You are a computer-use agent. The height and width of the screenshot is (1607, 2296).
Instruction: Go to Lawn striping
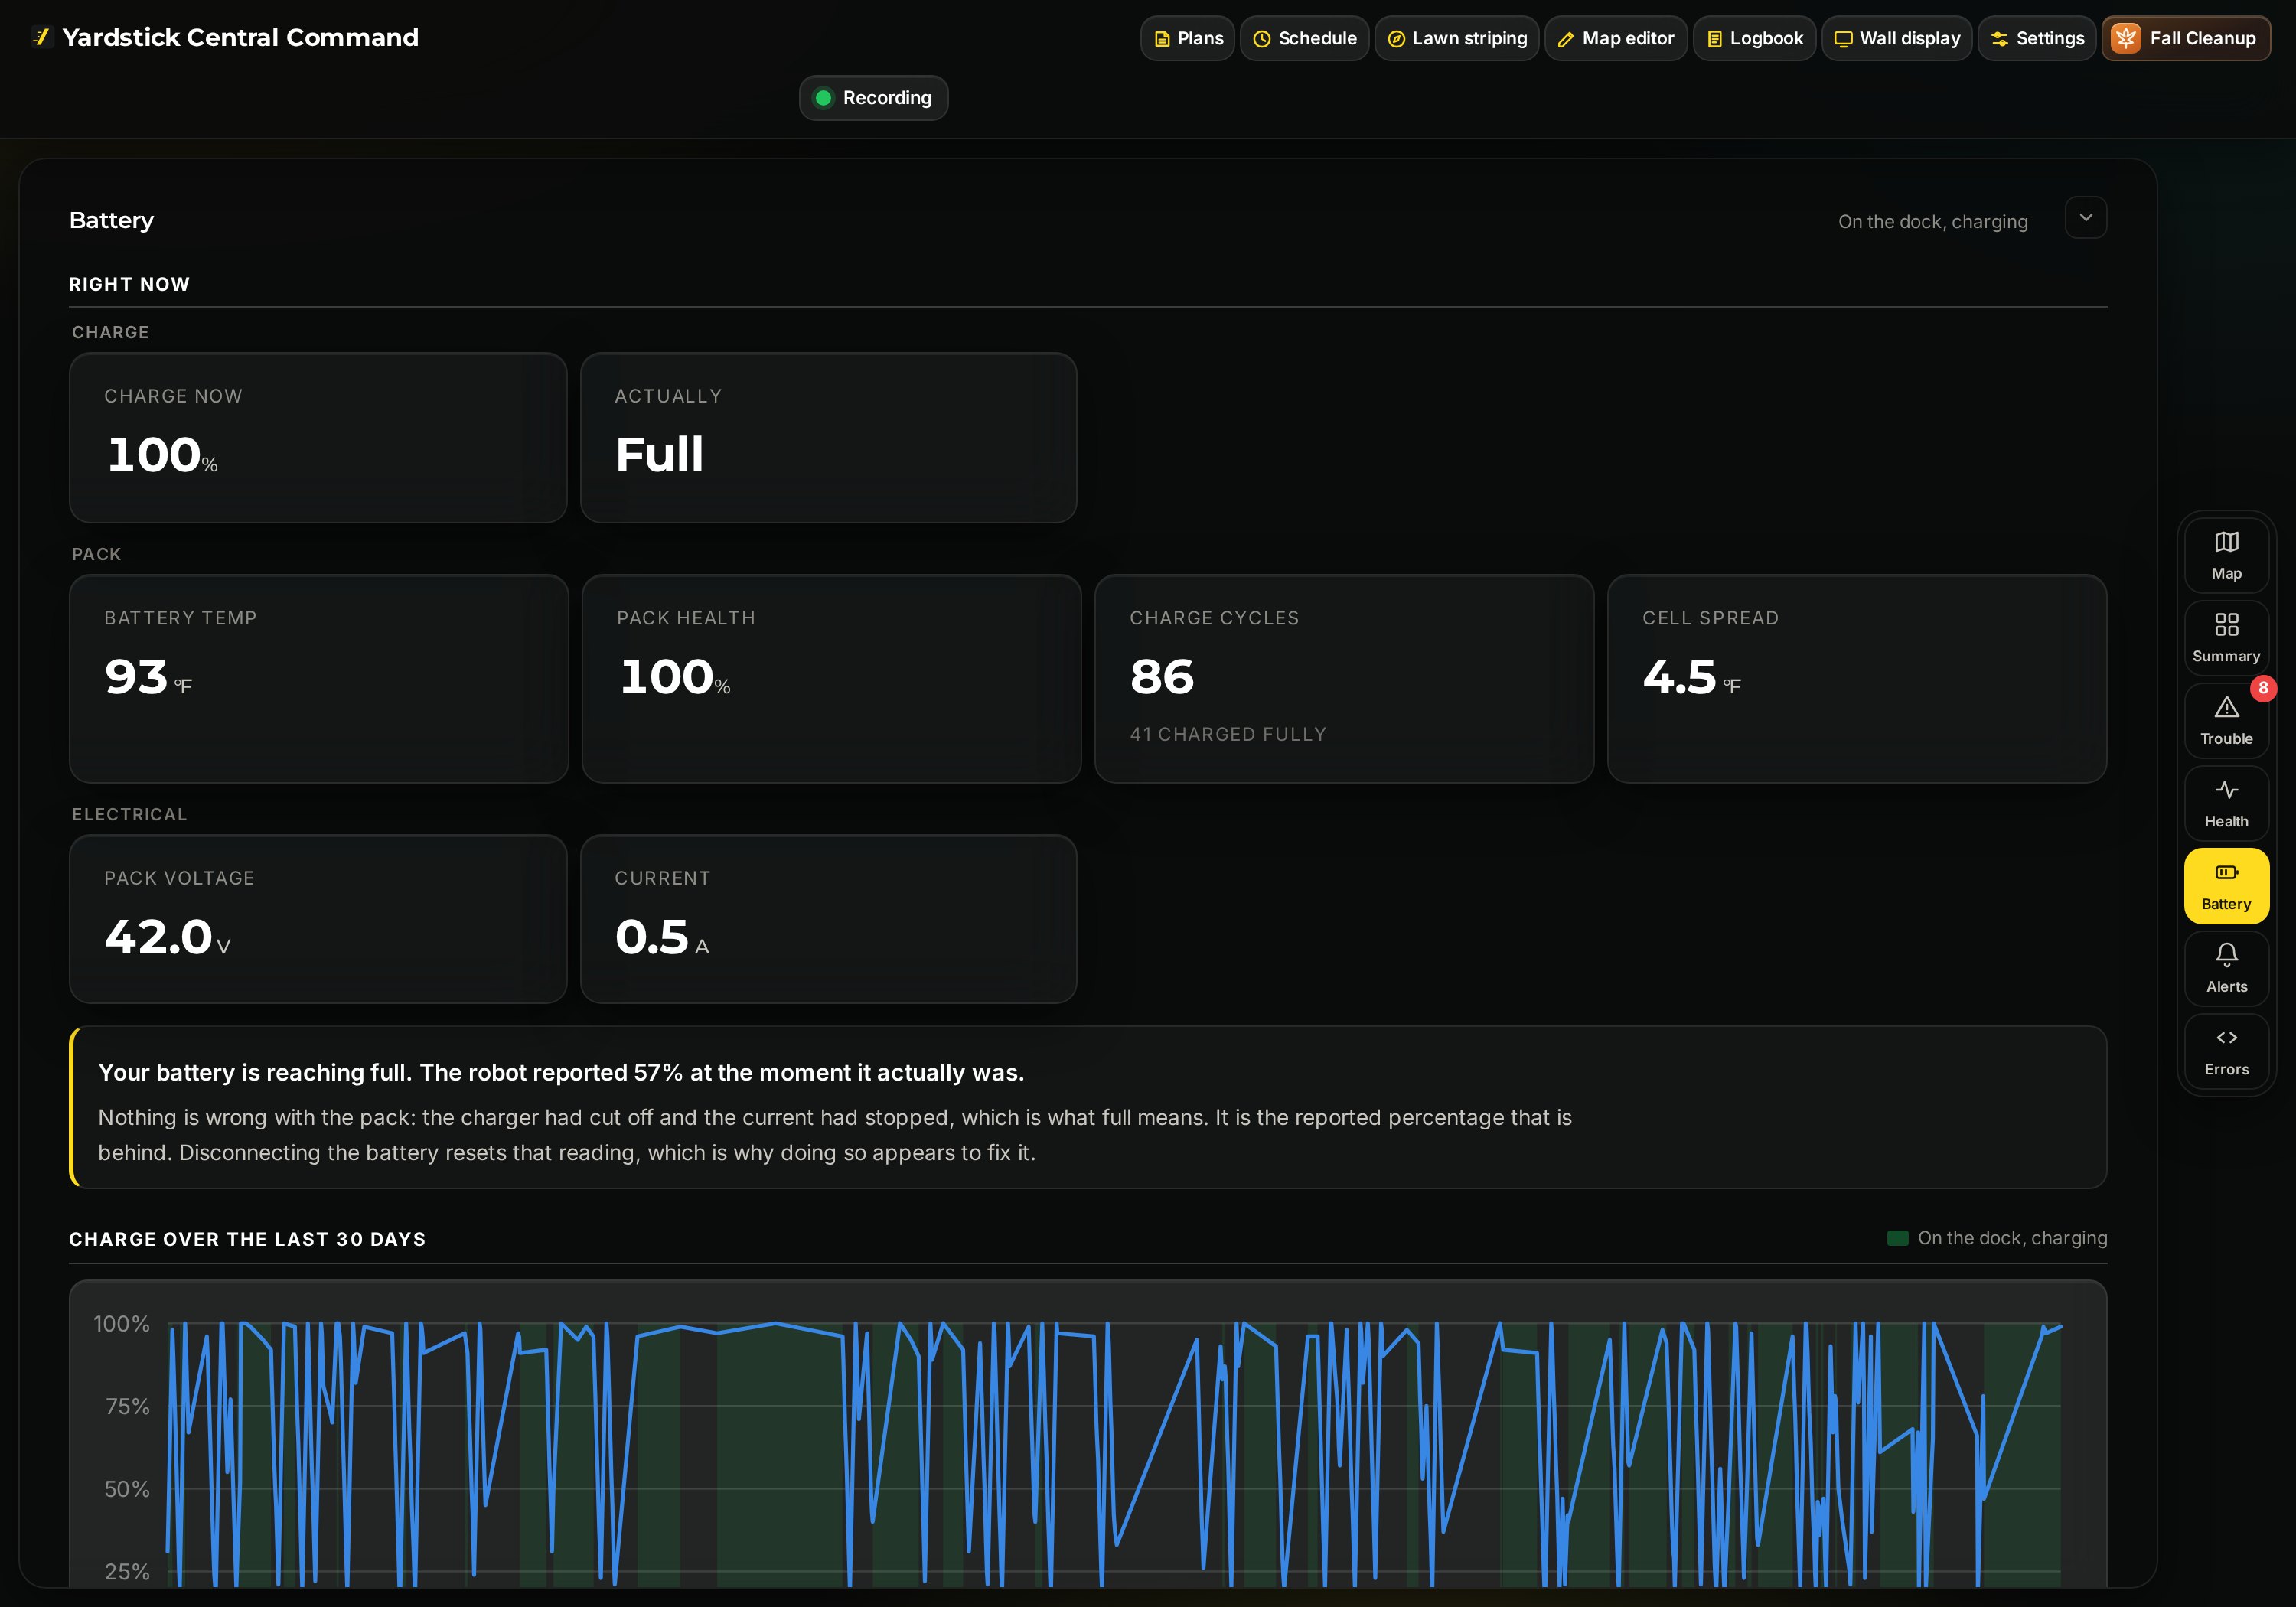click(x=1457, y=38)
